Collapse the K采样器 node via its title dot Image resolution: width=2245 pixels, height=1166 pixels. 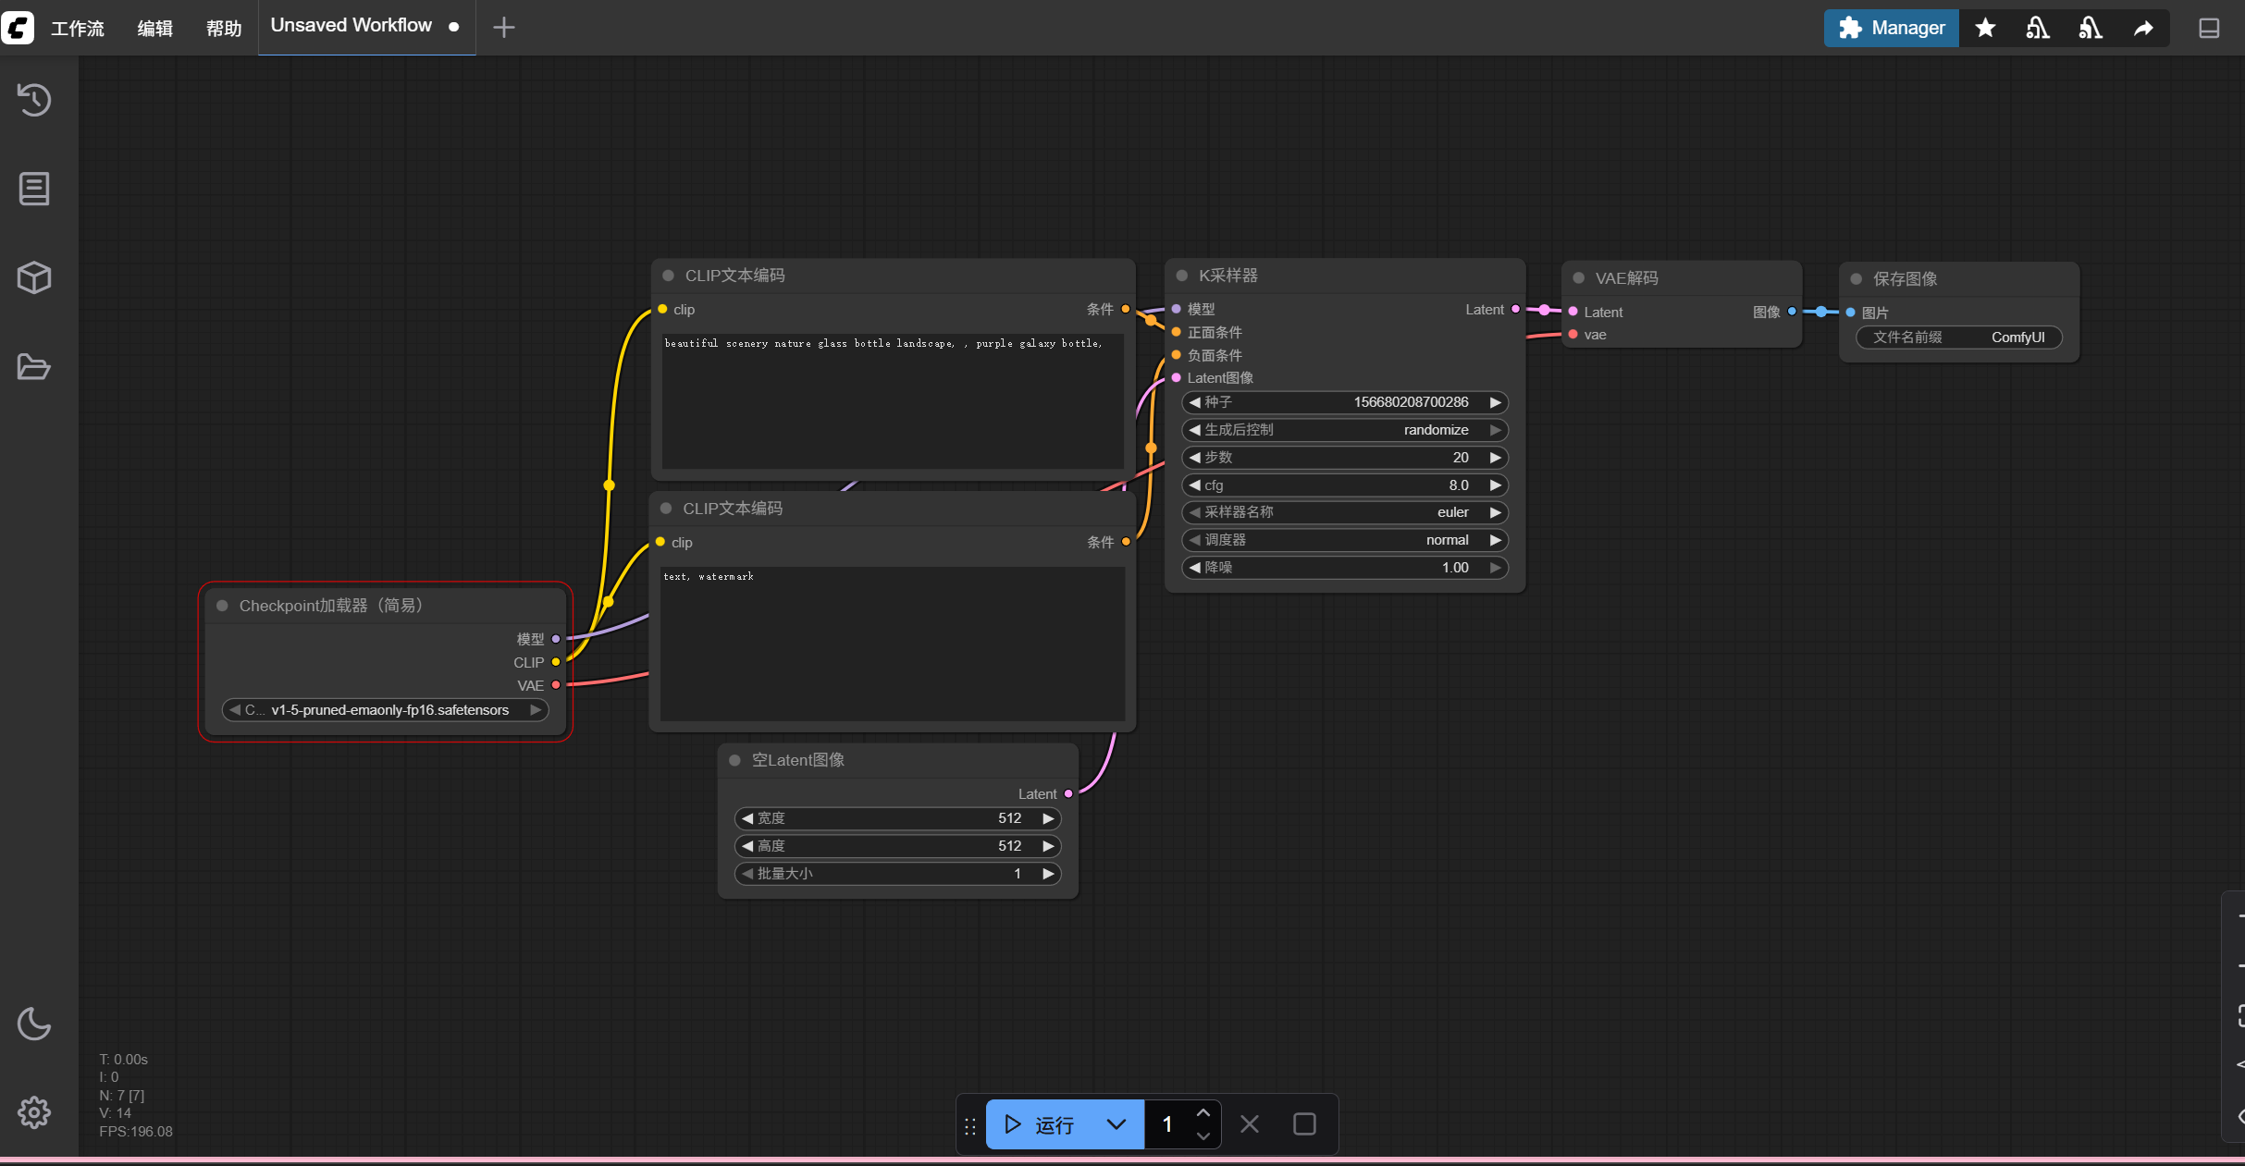1180,275
